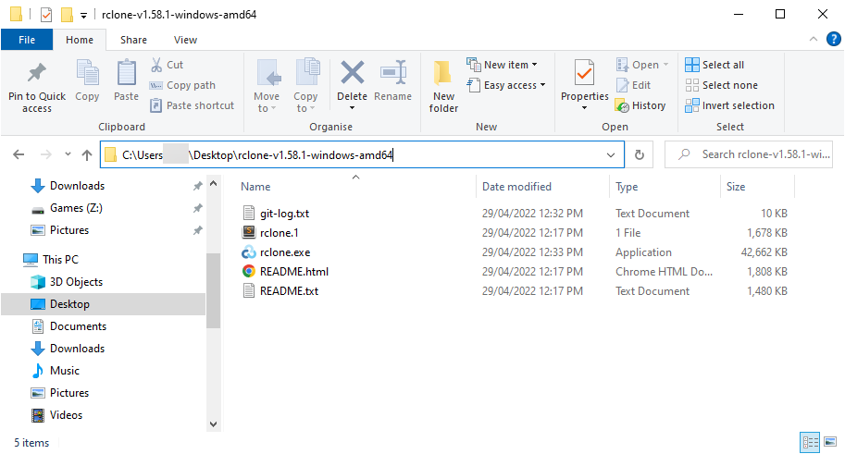This screenshot has height=454, width=845.
Task: Open file History
Action: point(640,105)
